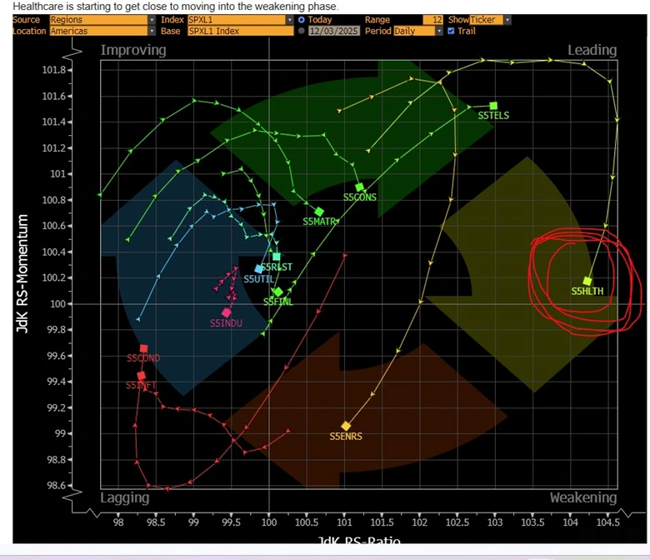Open the Period Daily dropdown
This screenshot has width=650, height=560.
439,31
